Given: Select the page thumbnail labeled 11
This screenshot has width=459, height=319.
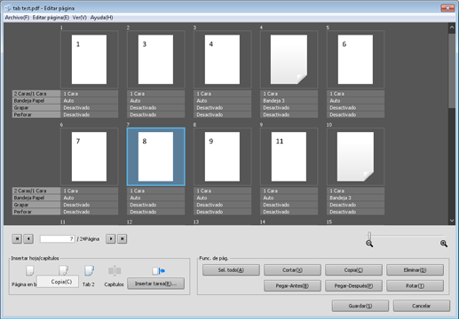Looking at the screenshot, I should (x=289, y=157).
